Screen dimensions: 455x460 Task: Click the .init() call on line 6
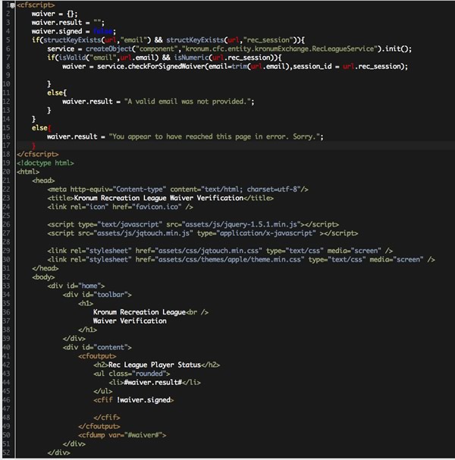[x=397, y=49]
